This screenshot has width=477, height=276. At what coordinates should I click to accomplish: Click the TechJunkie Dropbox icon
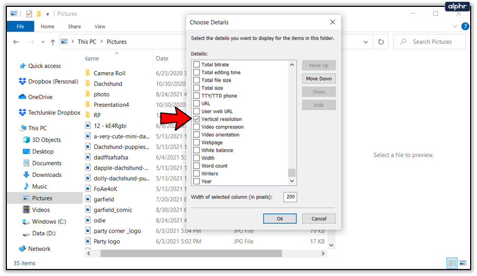point(22,112)
